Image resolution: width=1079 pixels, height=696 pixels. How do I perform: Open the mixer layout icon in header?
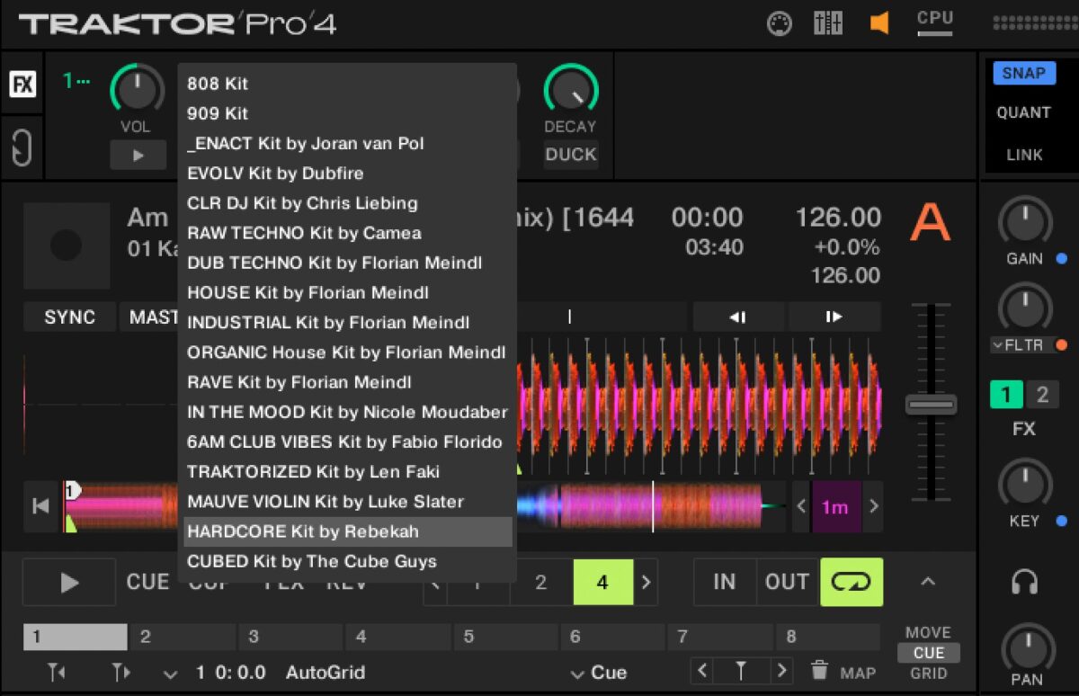pyautogui.click(x=827, y=23)
